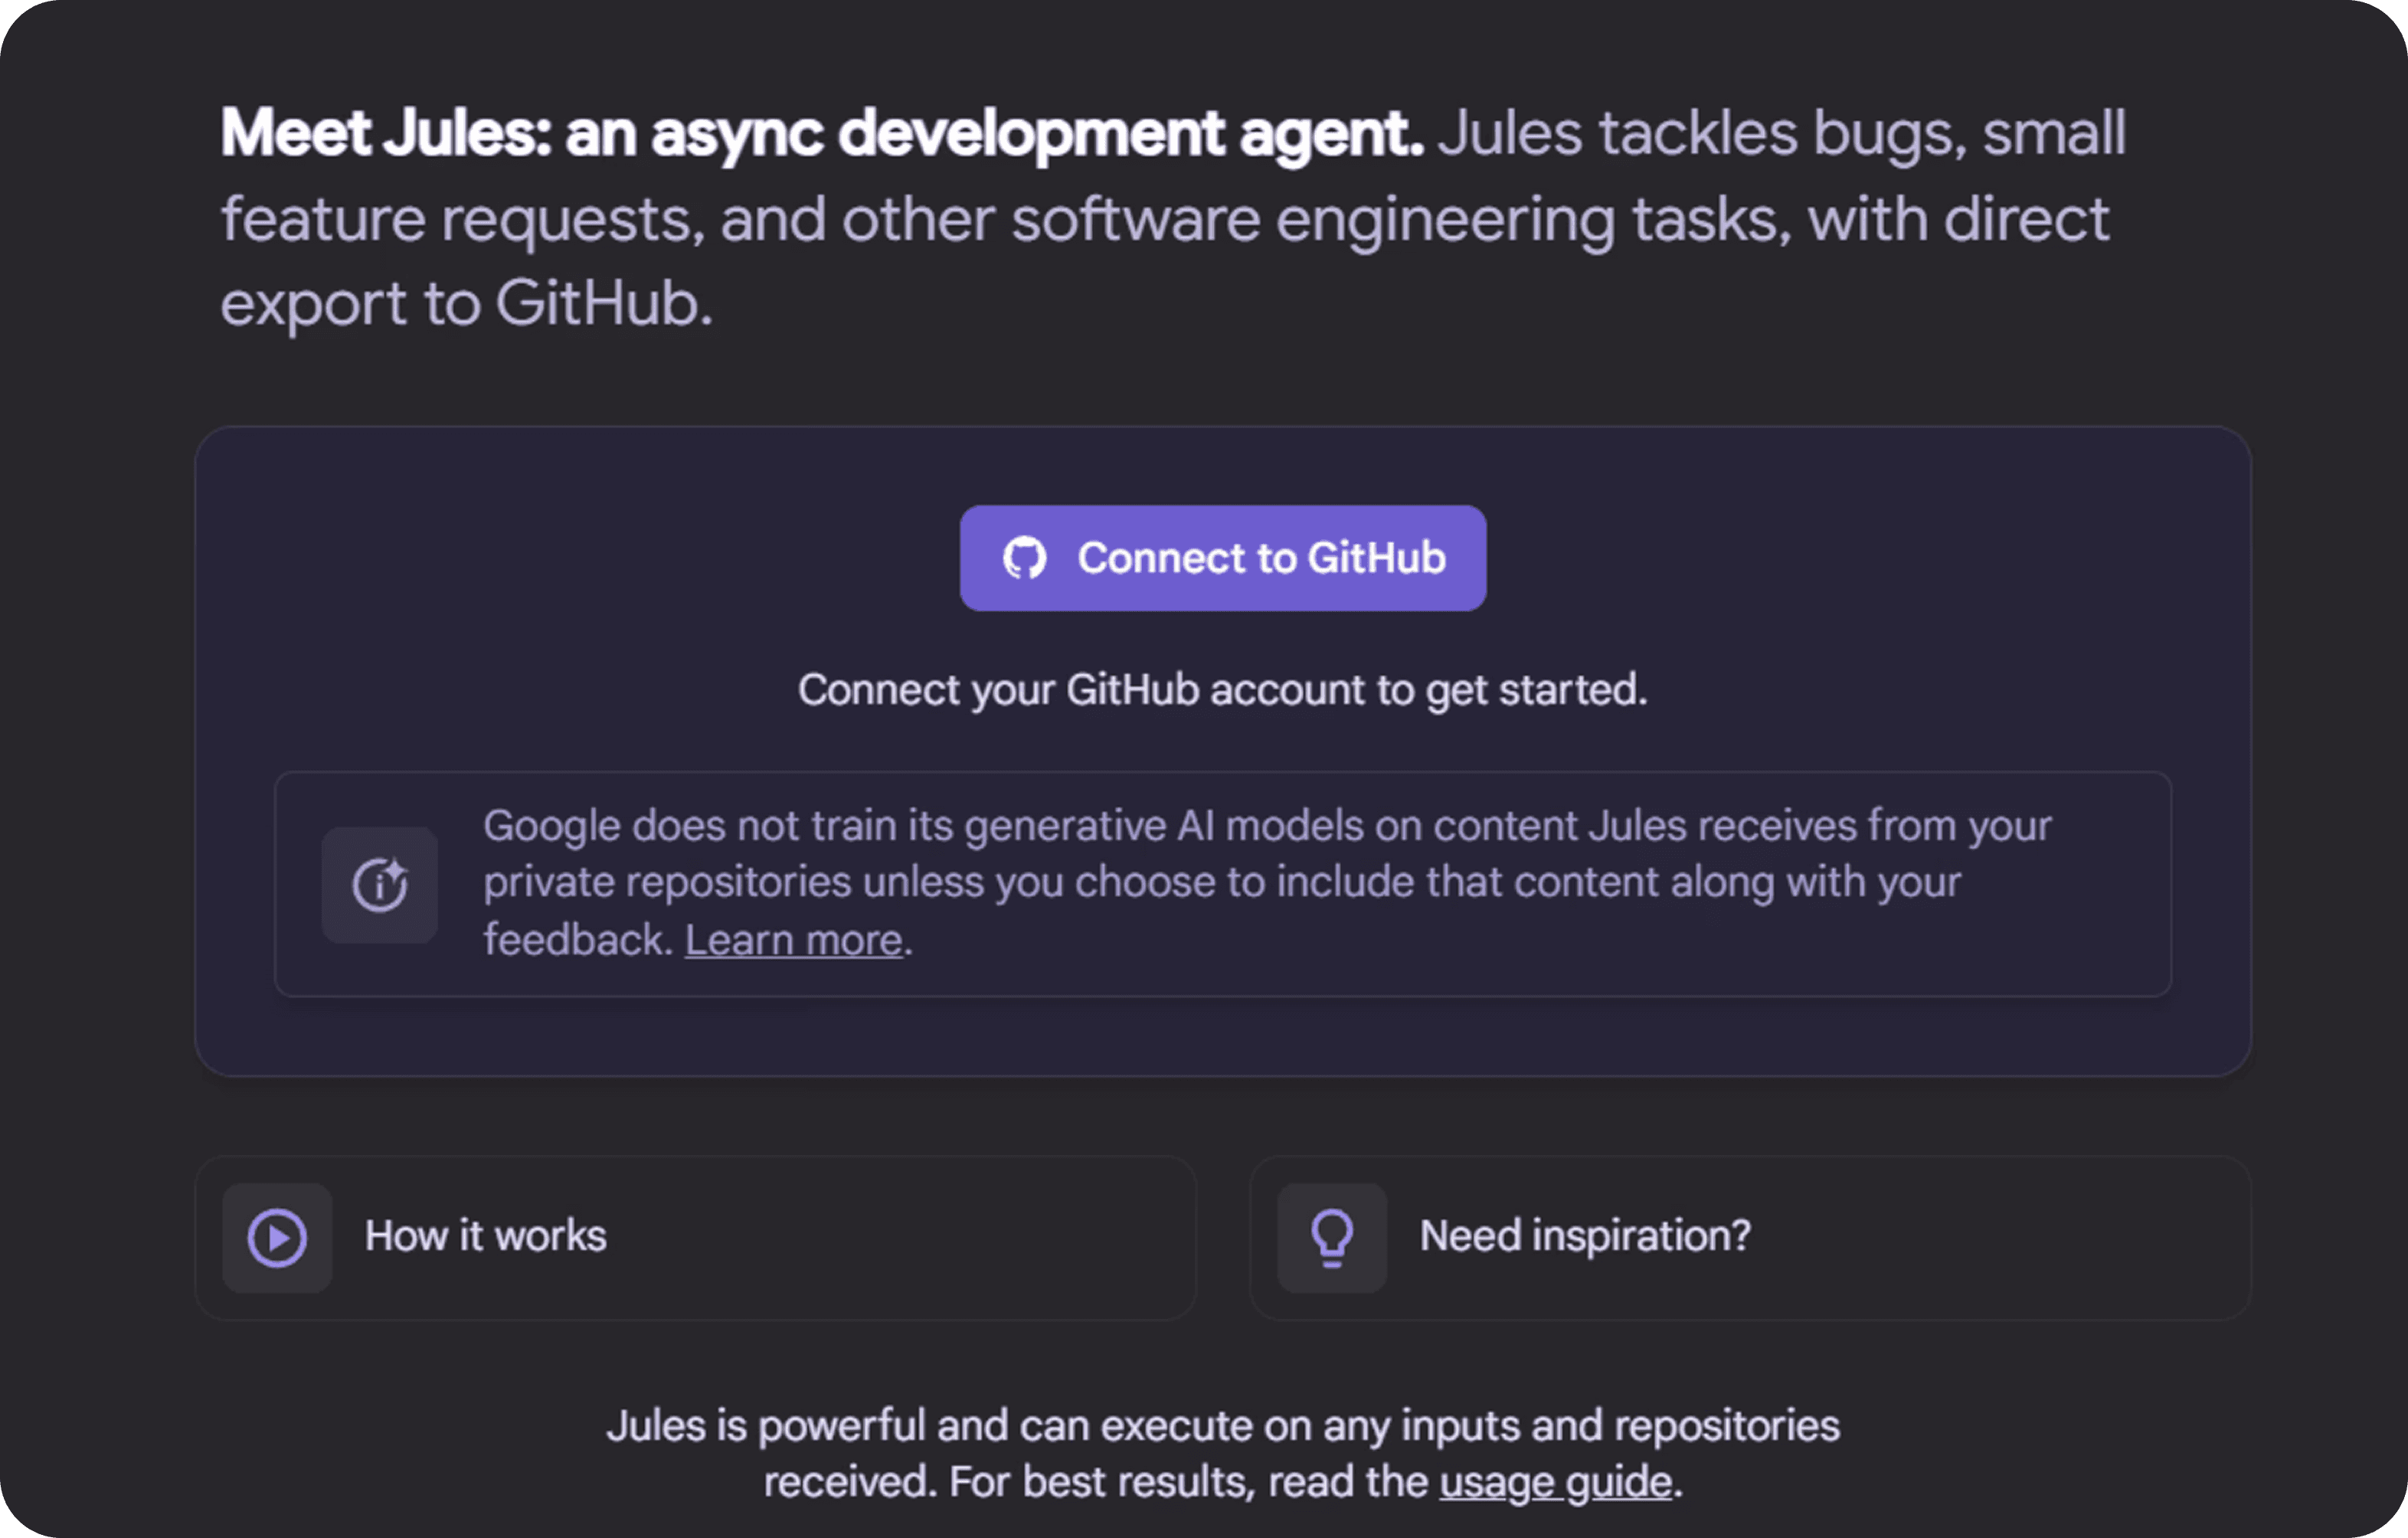Click the GitHub octocat icon

(1024, 558)
